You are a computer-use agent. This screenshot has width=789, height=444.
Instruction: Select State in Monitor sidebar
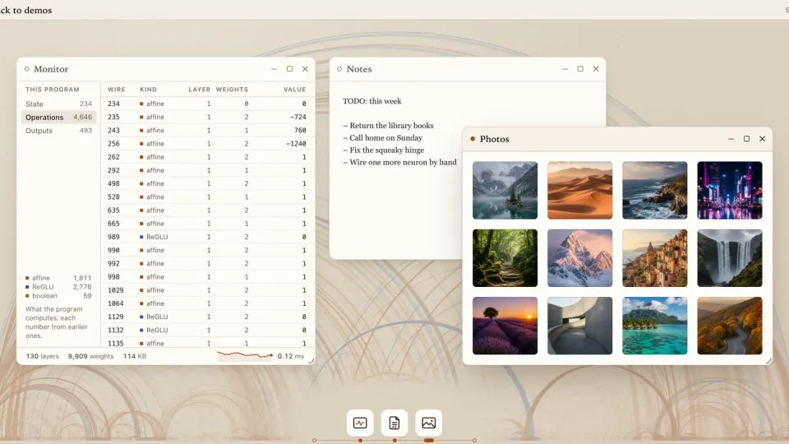58,104
